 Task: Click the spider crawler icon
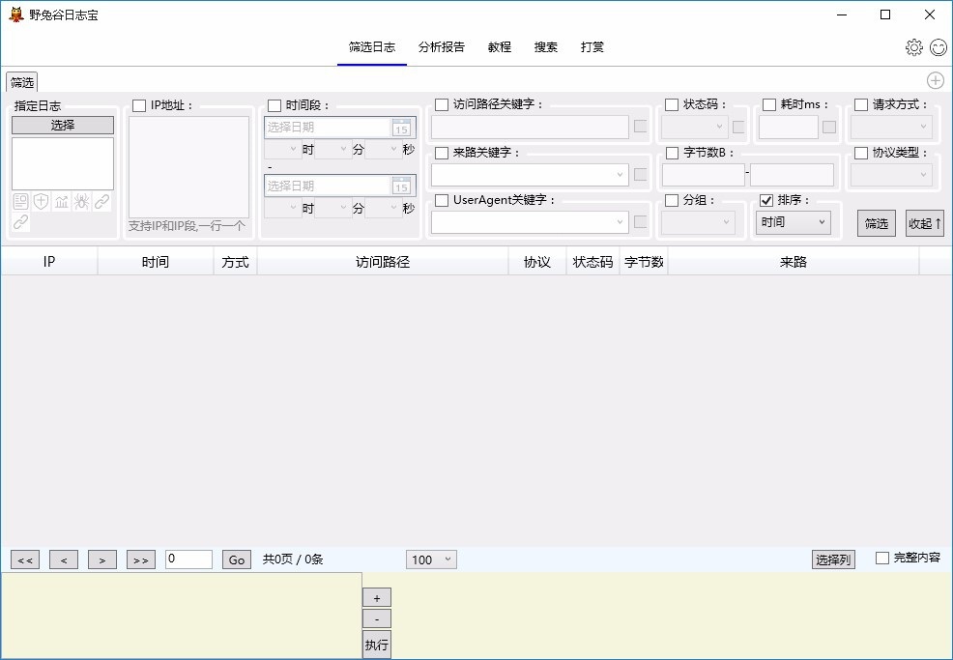tap(83, 202)
